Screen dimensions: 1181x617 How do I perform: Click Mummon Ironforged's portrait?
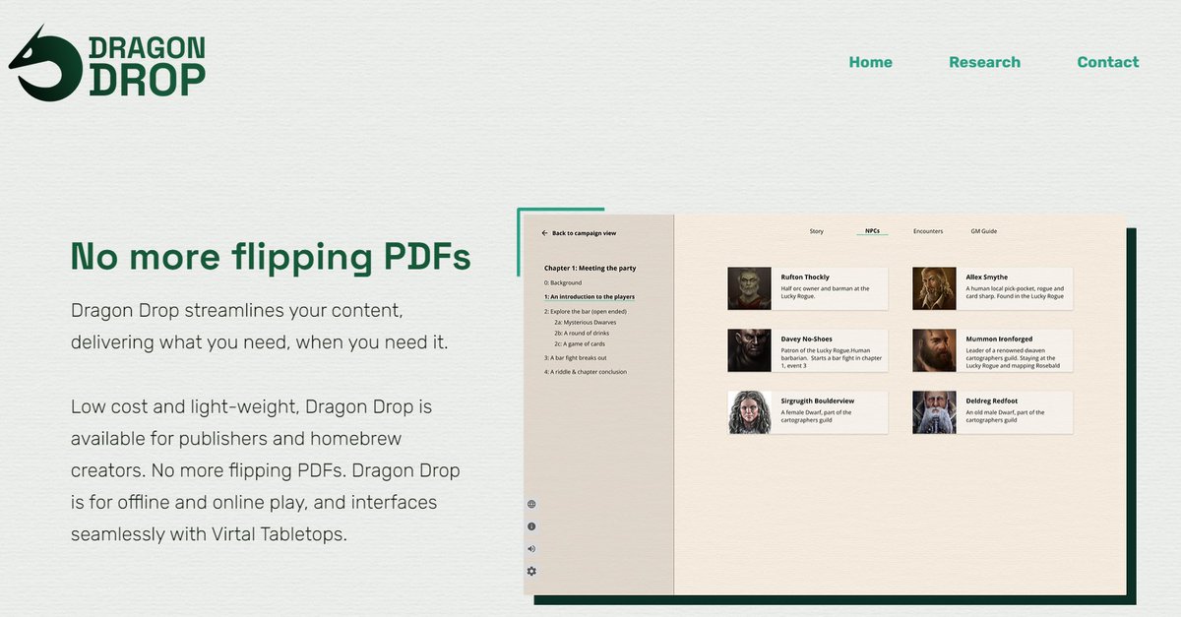(x=933, y=350)
